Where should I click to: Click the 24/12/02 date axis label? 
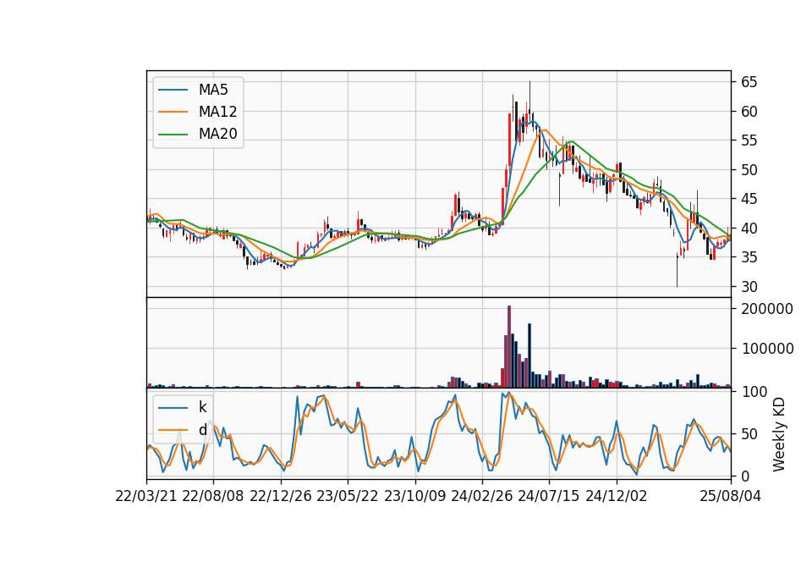coord(617,496)
